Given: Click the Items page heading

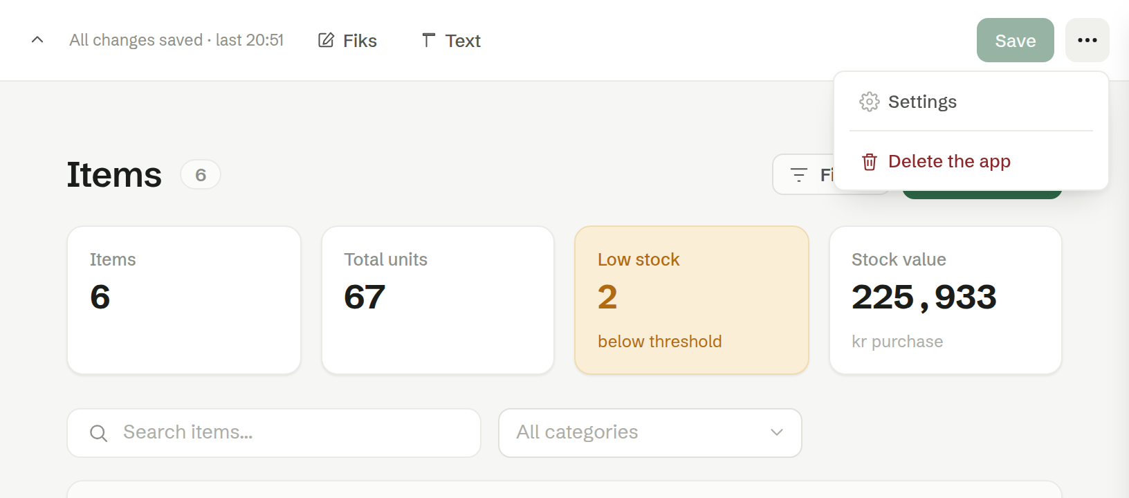Looking at the screenshot, I should click(114, 174).
